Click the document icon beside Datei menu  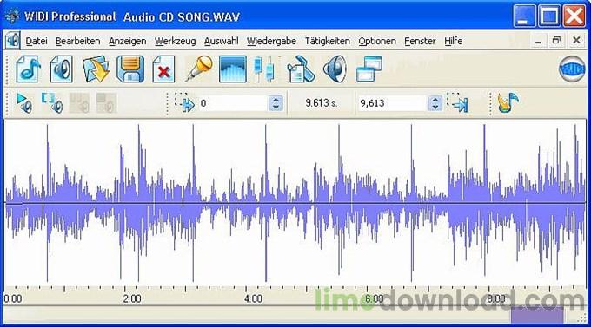pyautogui.click(x=12, y=40)
